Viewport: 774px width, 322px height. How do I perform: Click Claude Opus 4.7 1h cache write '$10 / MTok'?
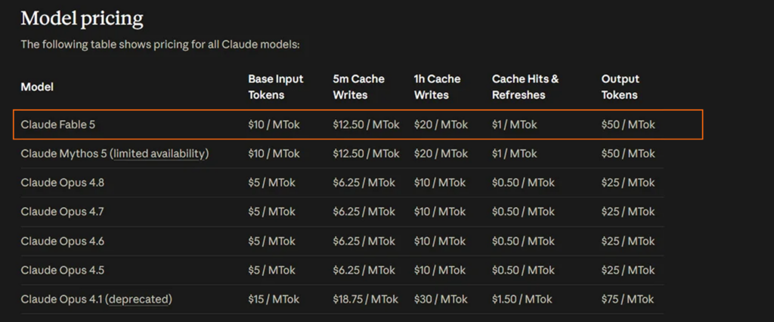(x=439, y=212)
